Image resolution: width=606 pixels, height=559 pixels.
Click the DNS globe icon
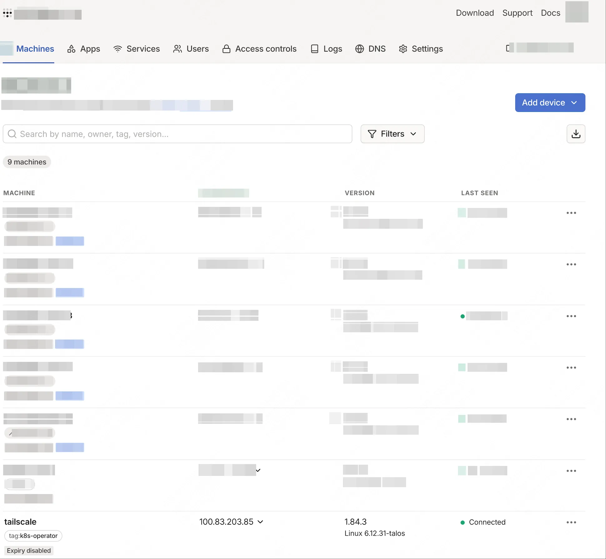(359, 49)
